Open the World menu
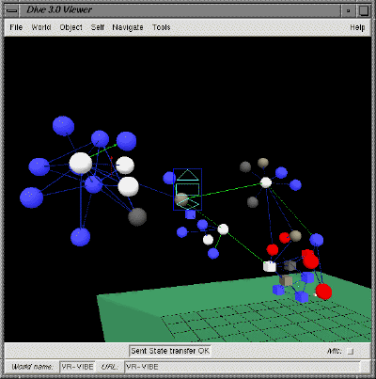Viewport: 376px width, 379px height. 41,27
